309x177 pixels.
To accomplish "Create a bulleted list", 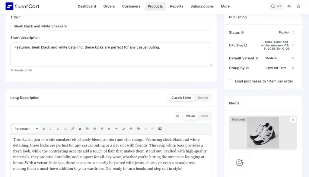I will (58, 129).
